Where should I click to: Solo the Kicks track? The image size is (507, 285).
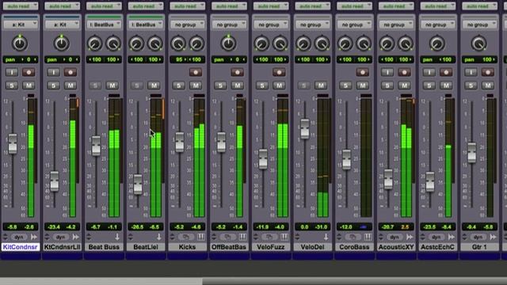click(178, 85)
